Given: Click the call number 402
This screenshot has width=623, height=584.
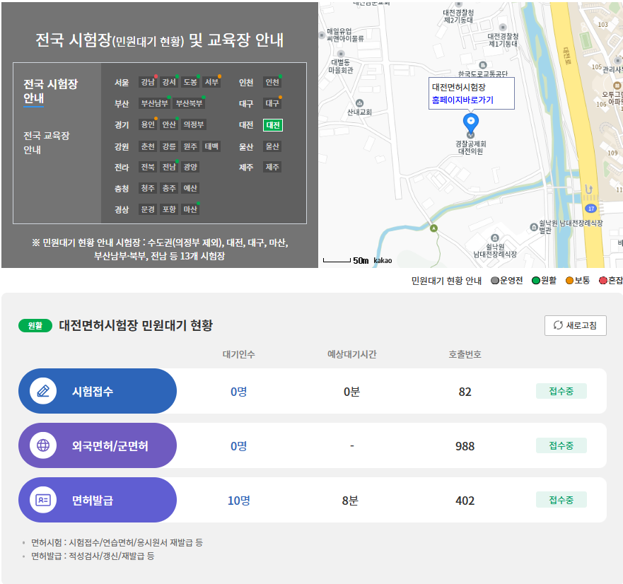Looking at the screenshot, I should point(465,501).
